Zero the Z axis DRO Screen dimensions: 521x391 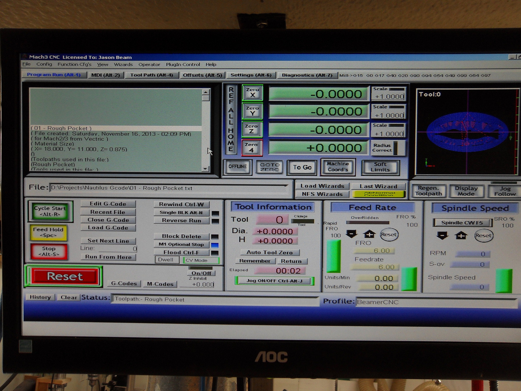251,129
